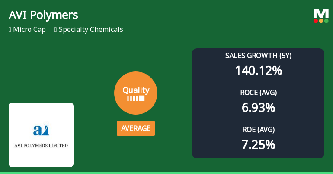The width and height of the screenshot is (333, 174).
Task: Click the orange Quality circle
Action: [x=135, y=93]
